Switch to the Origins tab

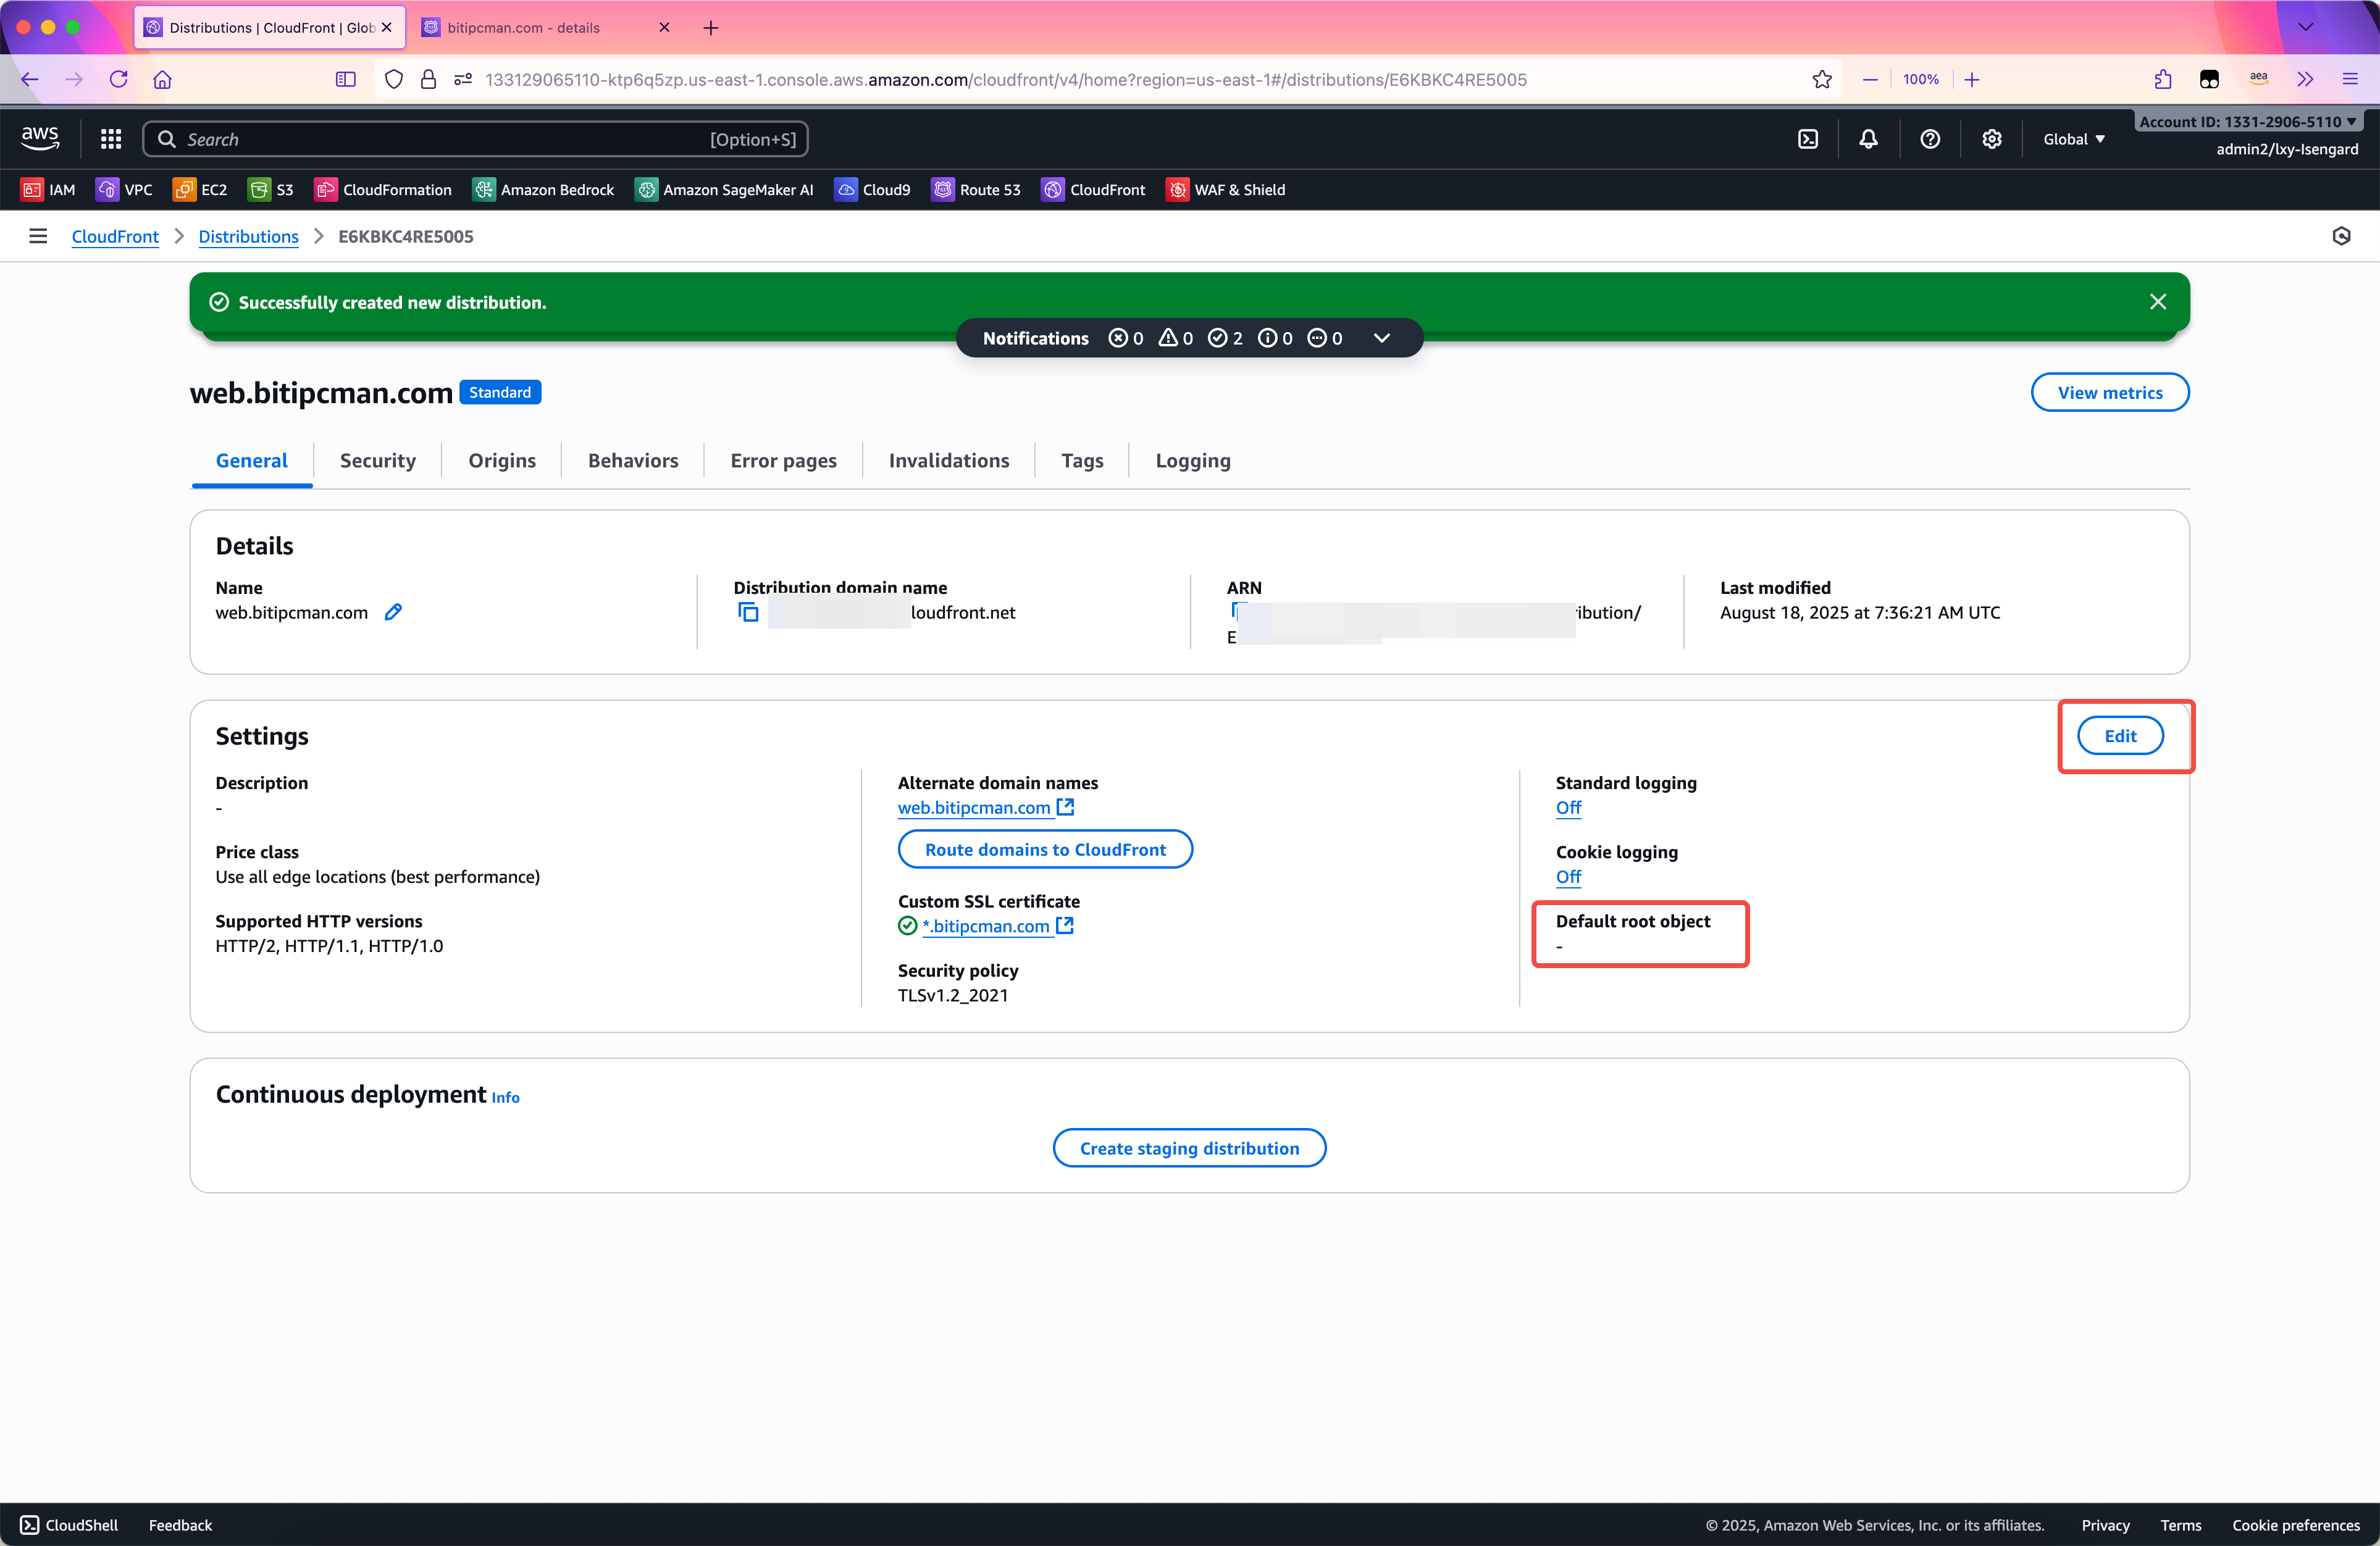(x=501, y=460)
